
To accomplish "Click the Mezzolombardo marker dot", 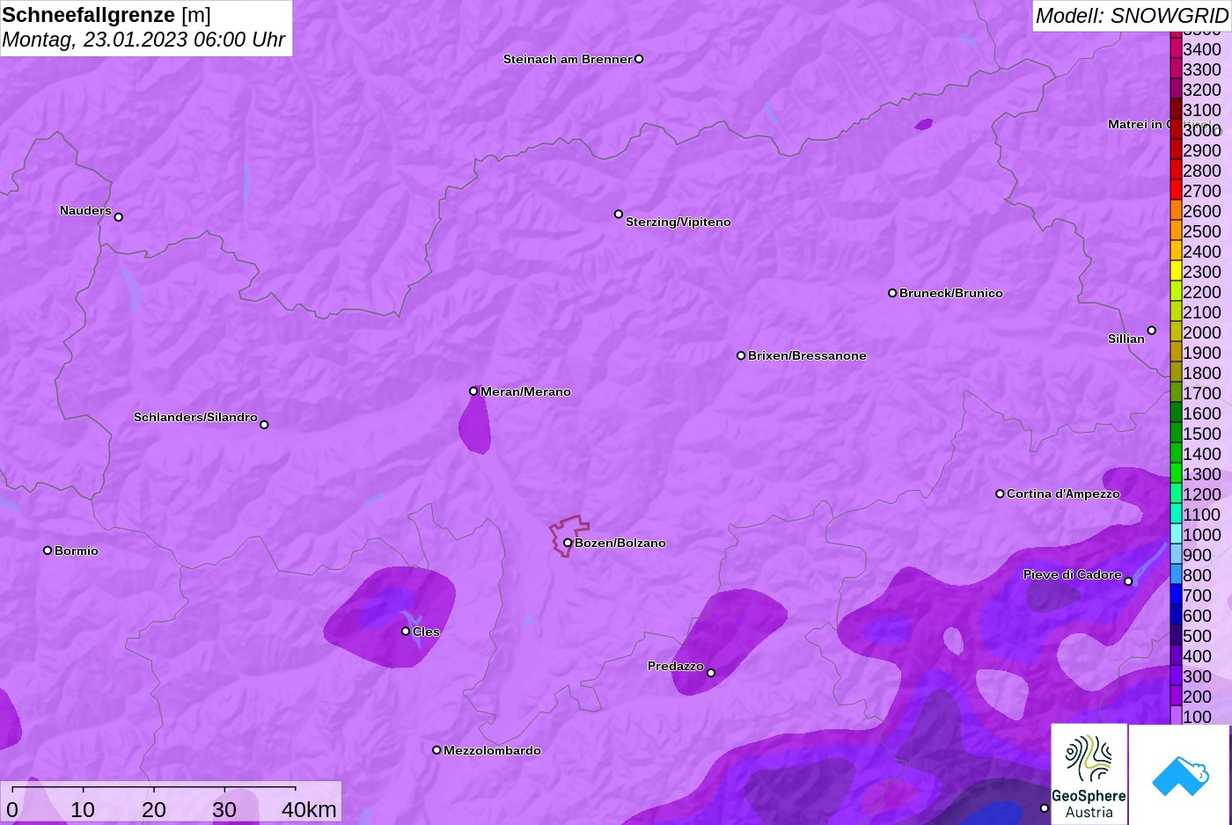I will click(x=436, y=750).
